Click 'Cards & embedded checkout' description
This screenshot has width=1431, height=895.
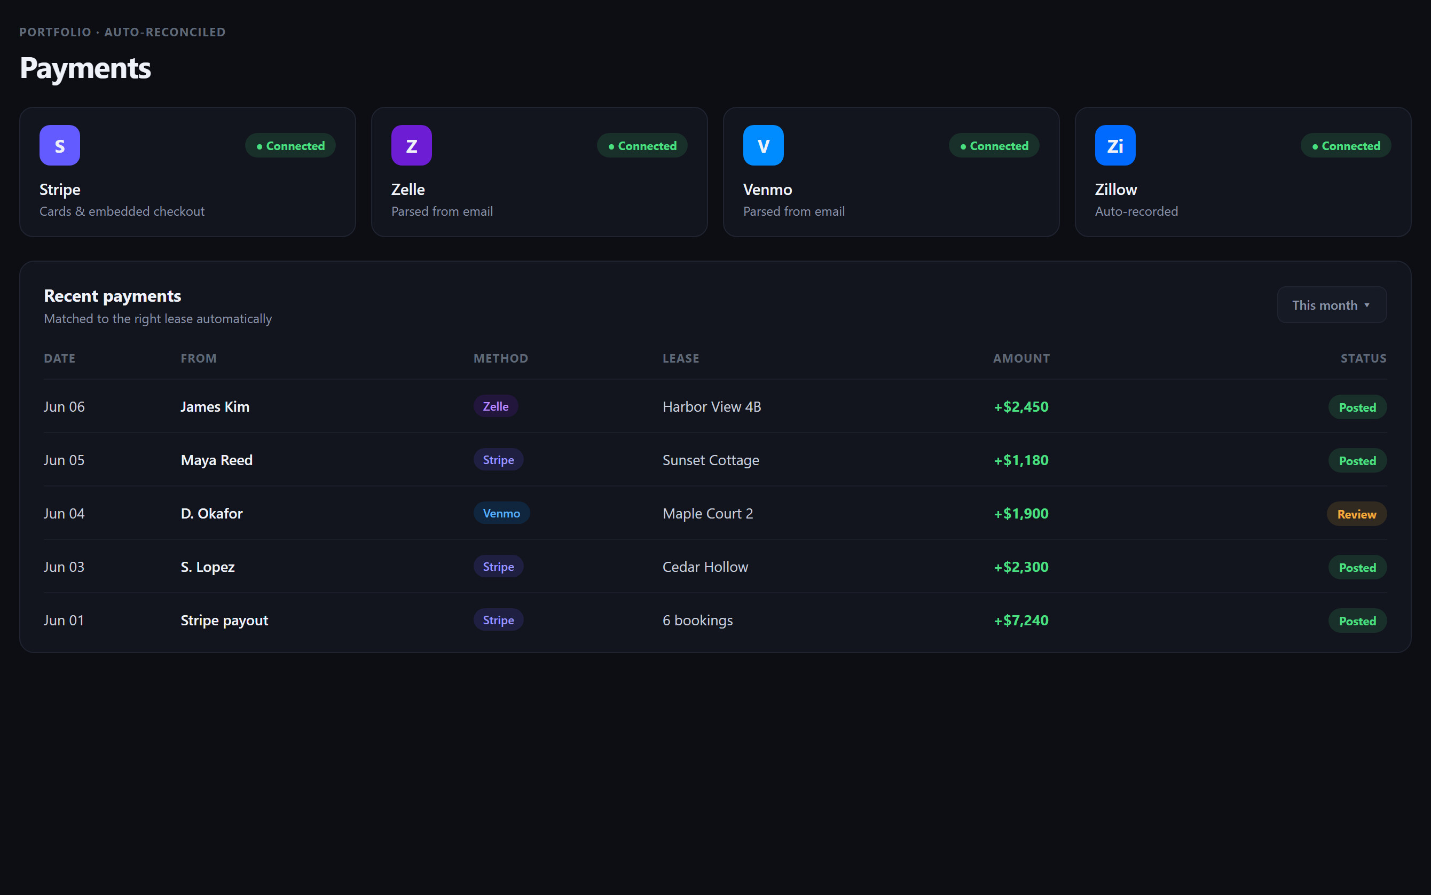(122, 211)
